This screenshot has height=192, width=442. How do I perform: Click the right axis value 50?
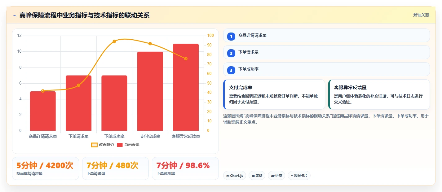coord(210,83)
